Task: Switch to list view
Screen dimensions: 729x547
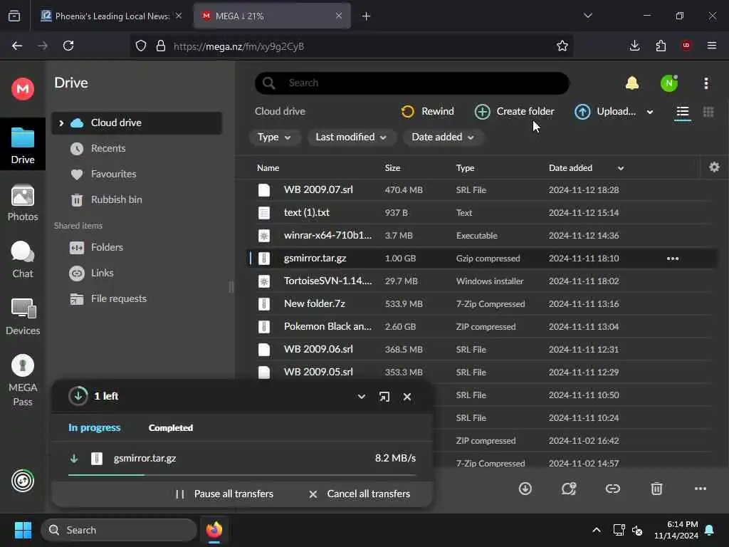Action: click(x=682, y=112)
